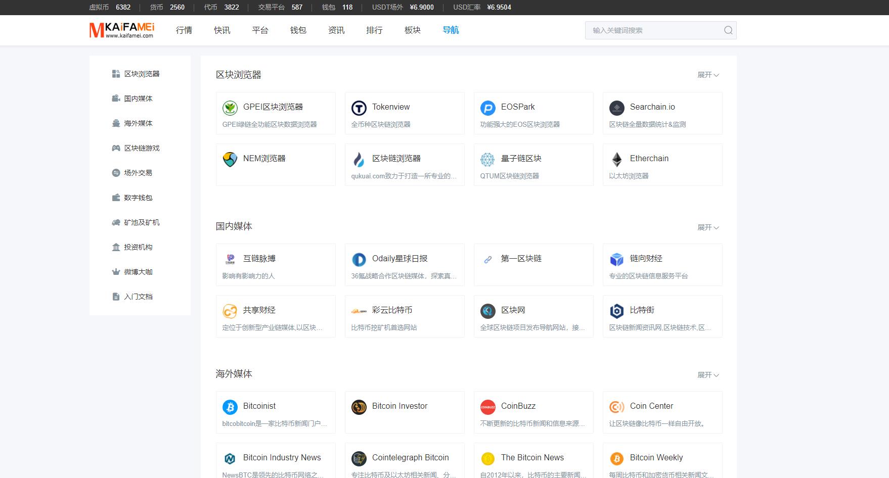Select 区块链游戏 in the left sidebar
Screen dimensions: 889x478
142,148
